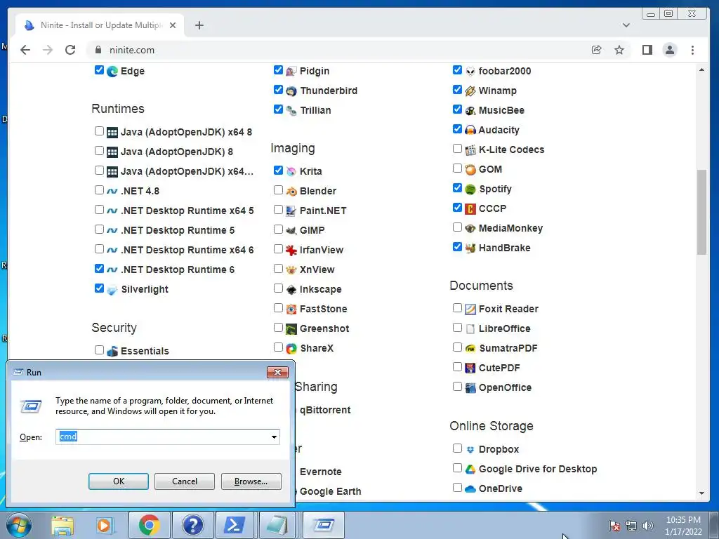Open PowerShell from the taskbar
Viewport: 719px width, 539px height.
coord(235,525)
